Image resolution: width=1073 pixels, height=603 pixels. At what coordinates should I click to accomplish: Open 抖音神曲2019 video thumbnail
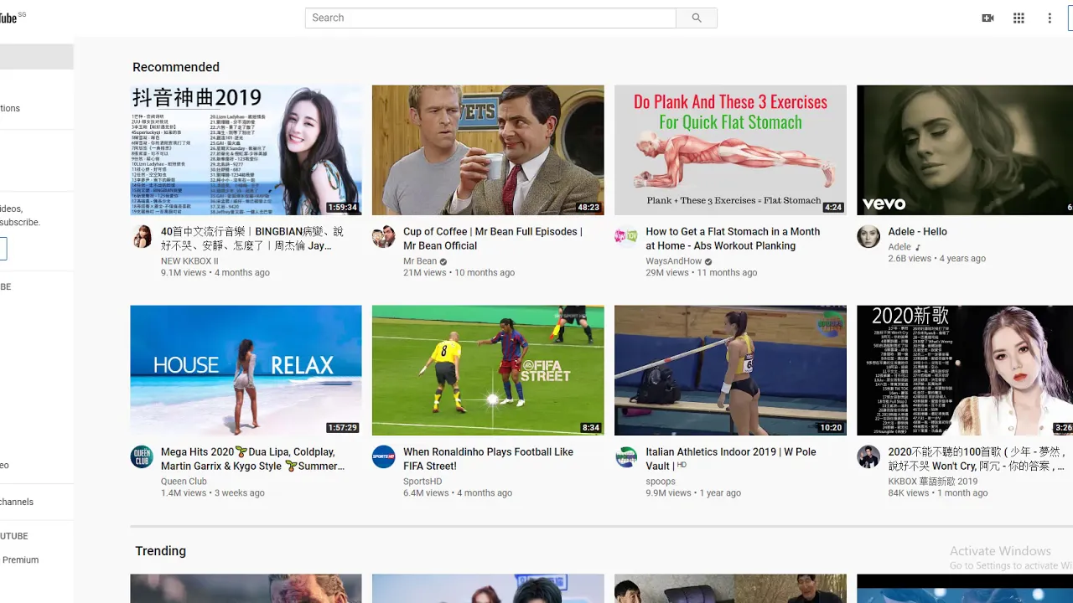click(x=246, y=150)
